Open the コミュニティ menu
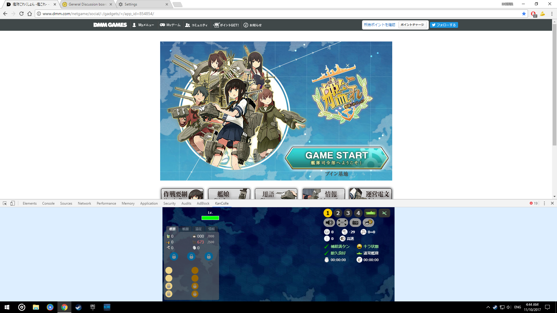 (196, 25)
